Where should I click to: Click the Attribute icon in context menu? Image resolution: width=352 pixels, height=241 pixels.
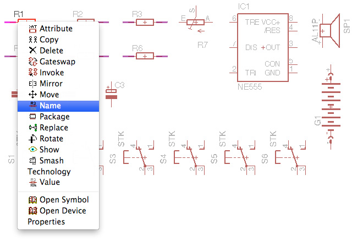tap(32, 29)
